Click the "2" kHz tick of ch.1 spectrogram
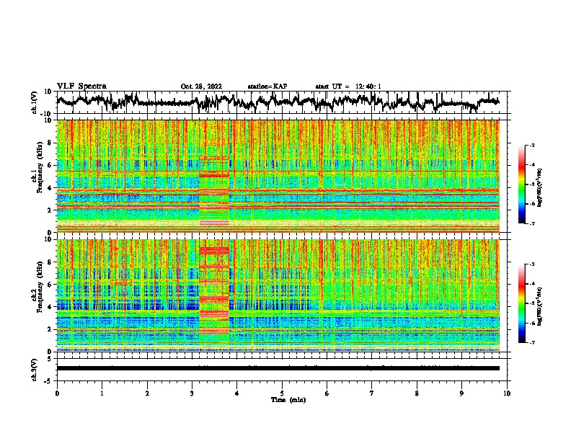 pos(50,210)
